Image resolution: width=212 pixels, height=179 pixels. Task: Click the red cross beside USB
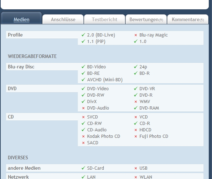(x=136, y=168)
